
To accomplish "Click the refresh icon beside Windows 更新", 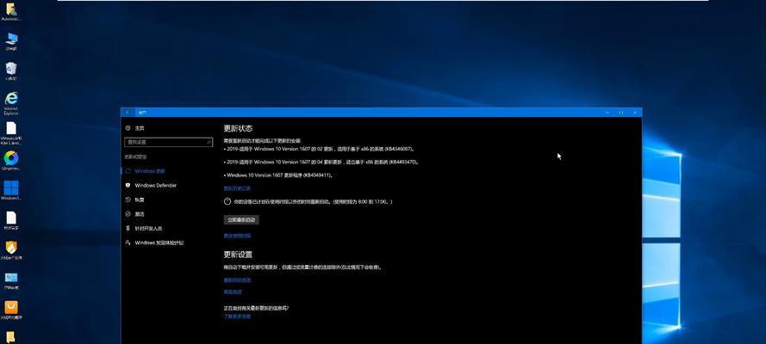I will [x=128, y=171].
